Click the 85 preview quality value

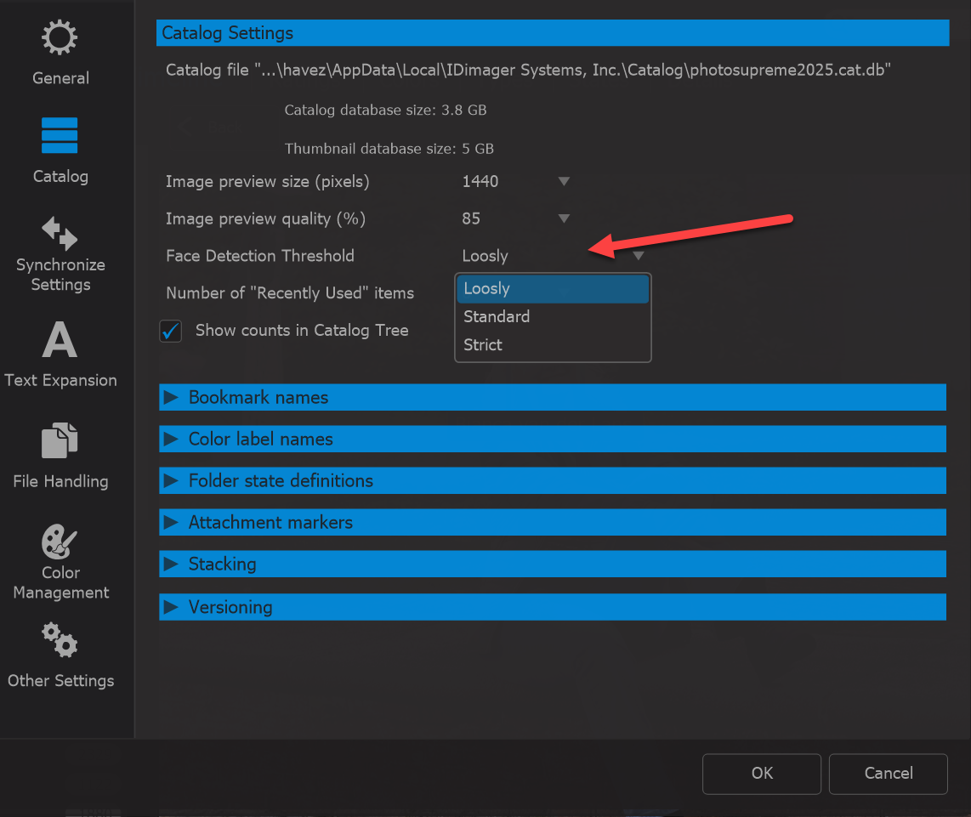pos(471,218)
